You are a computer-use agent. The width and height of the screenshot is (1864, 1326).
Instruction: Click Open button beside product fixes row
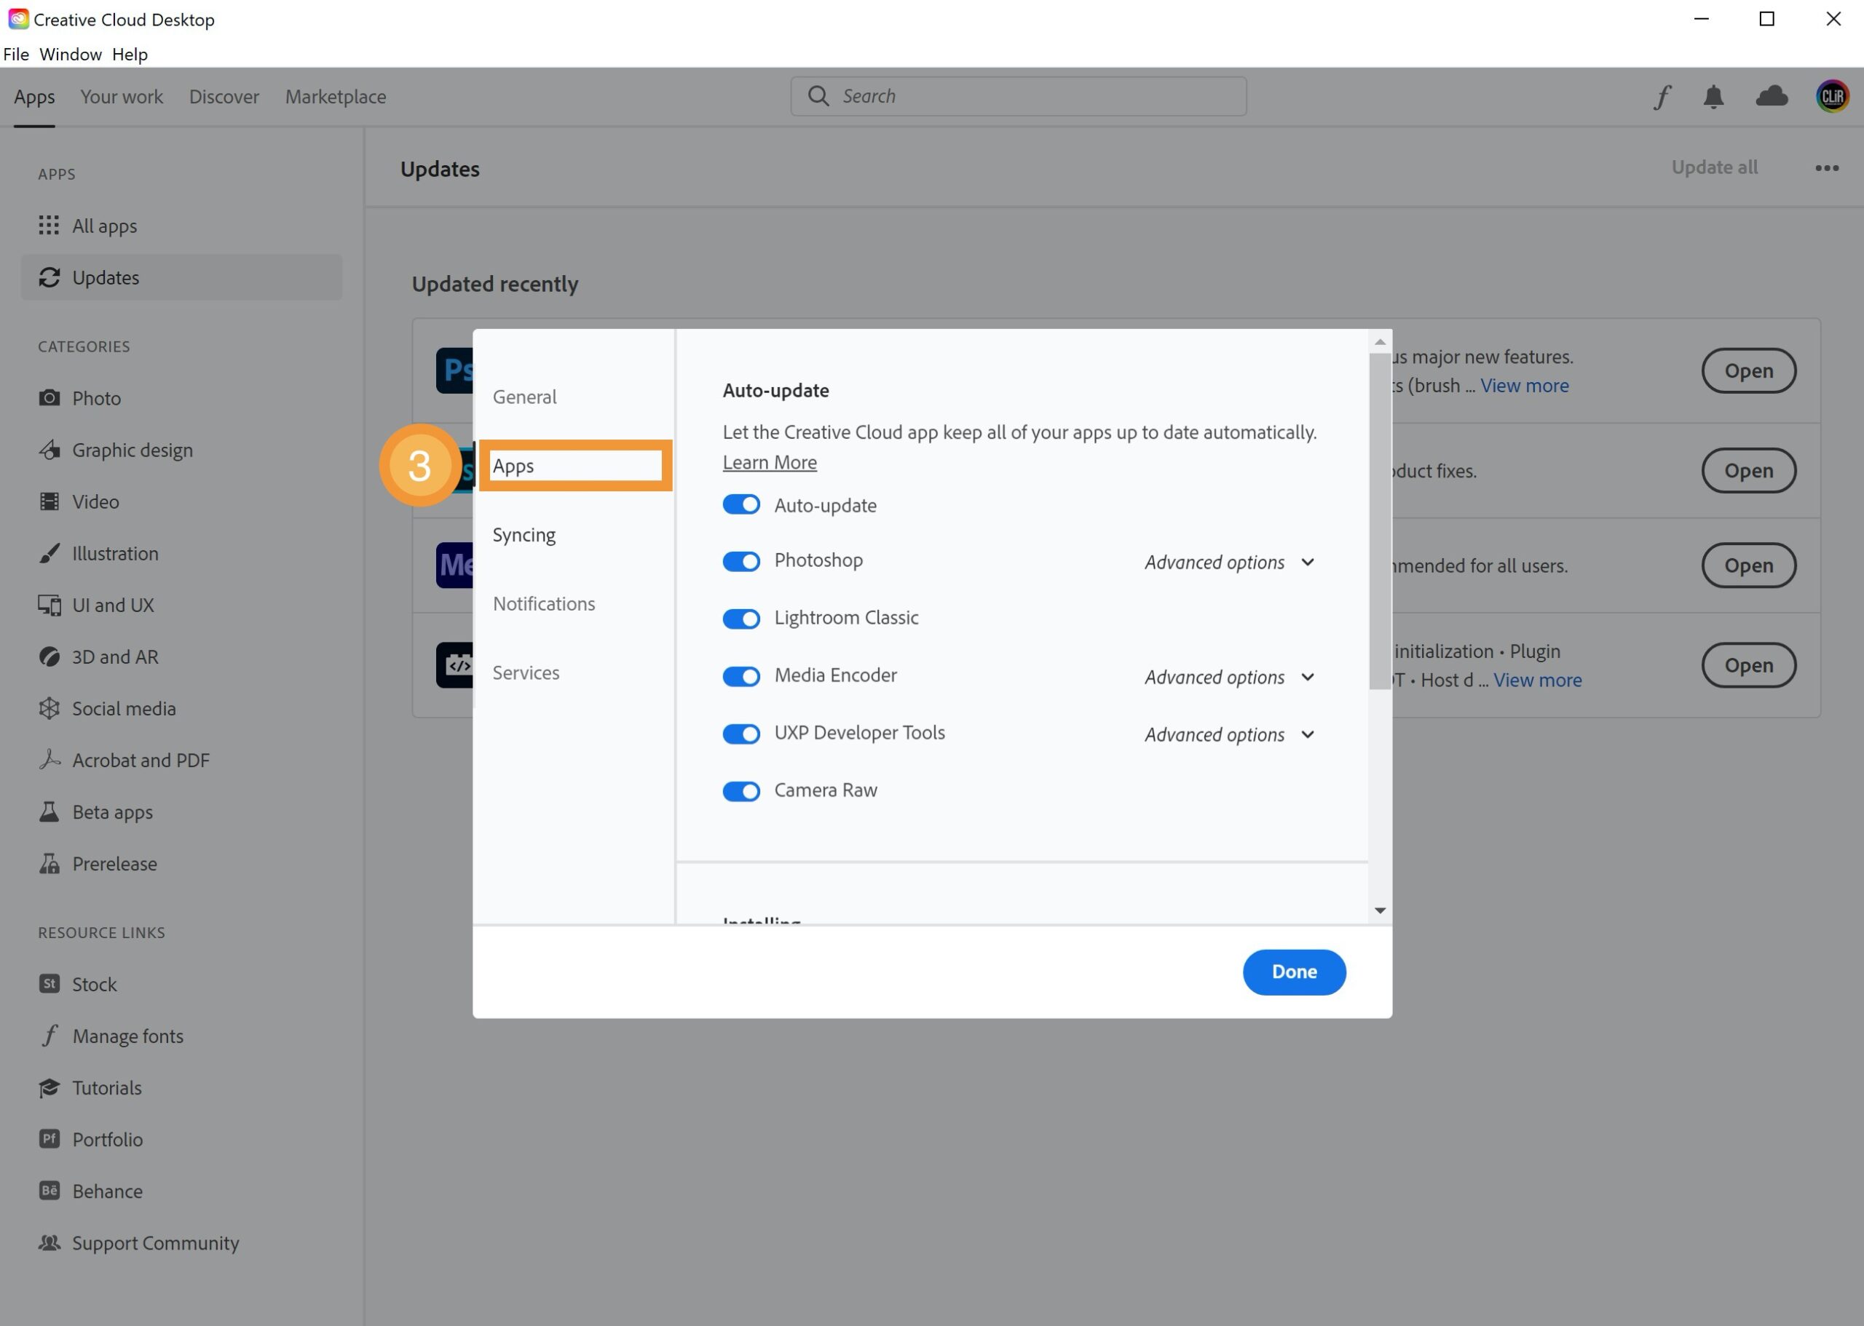click(1748, 470)
